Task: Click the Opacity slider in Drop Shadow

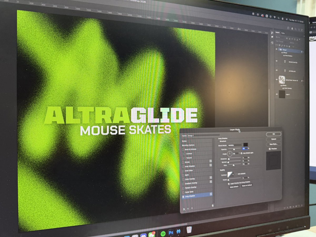Action: (x=234, y=149)
